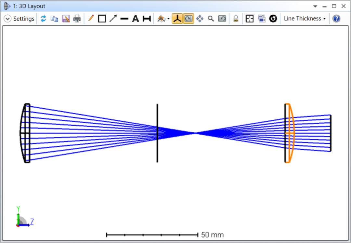Refresh the 3D Layout view

click(x=43, y=19)
